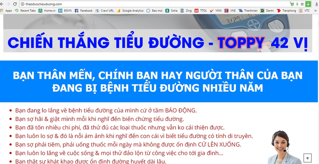
Task: Open the Zing bookmark
Action: coord(186,10)
